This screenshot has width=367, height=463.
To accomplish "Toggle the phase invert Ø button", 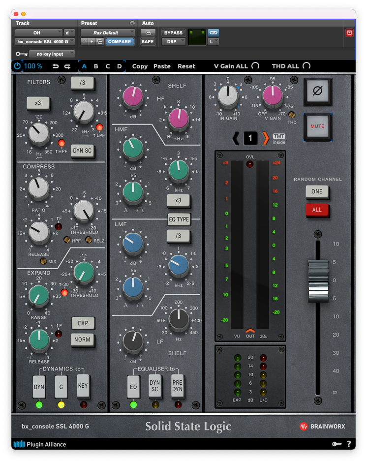I will pos(318,91).
